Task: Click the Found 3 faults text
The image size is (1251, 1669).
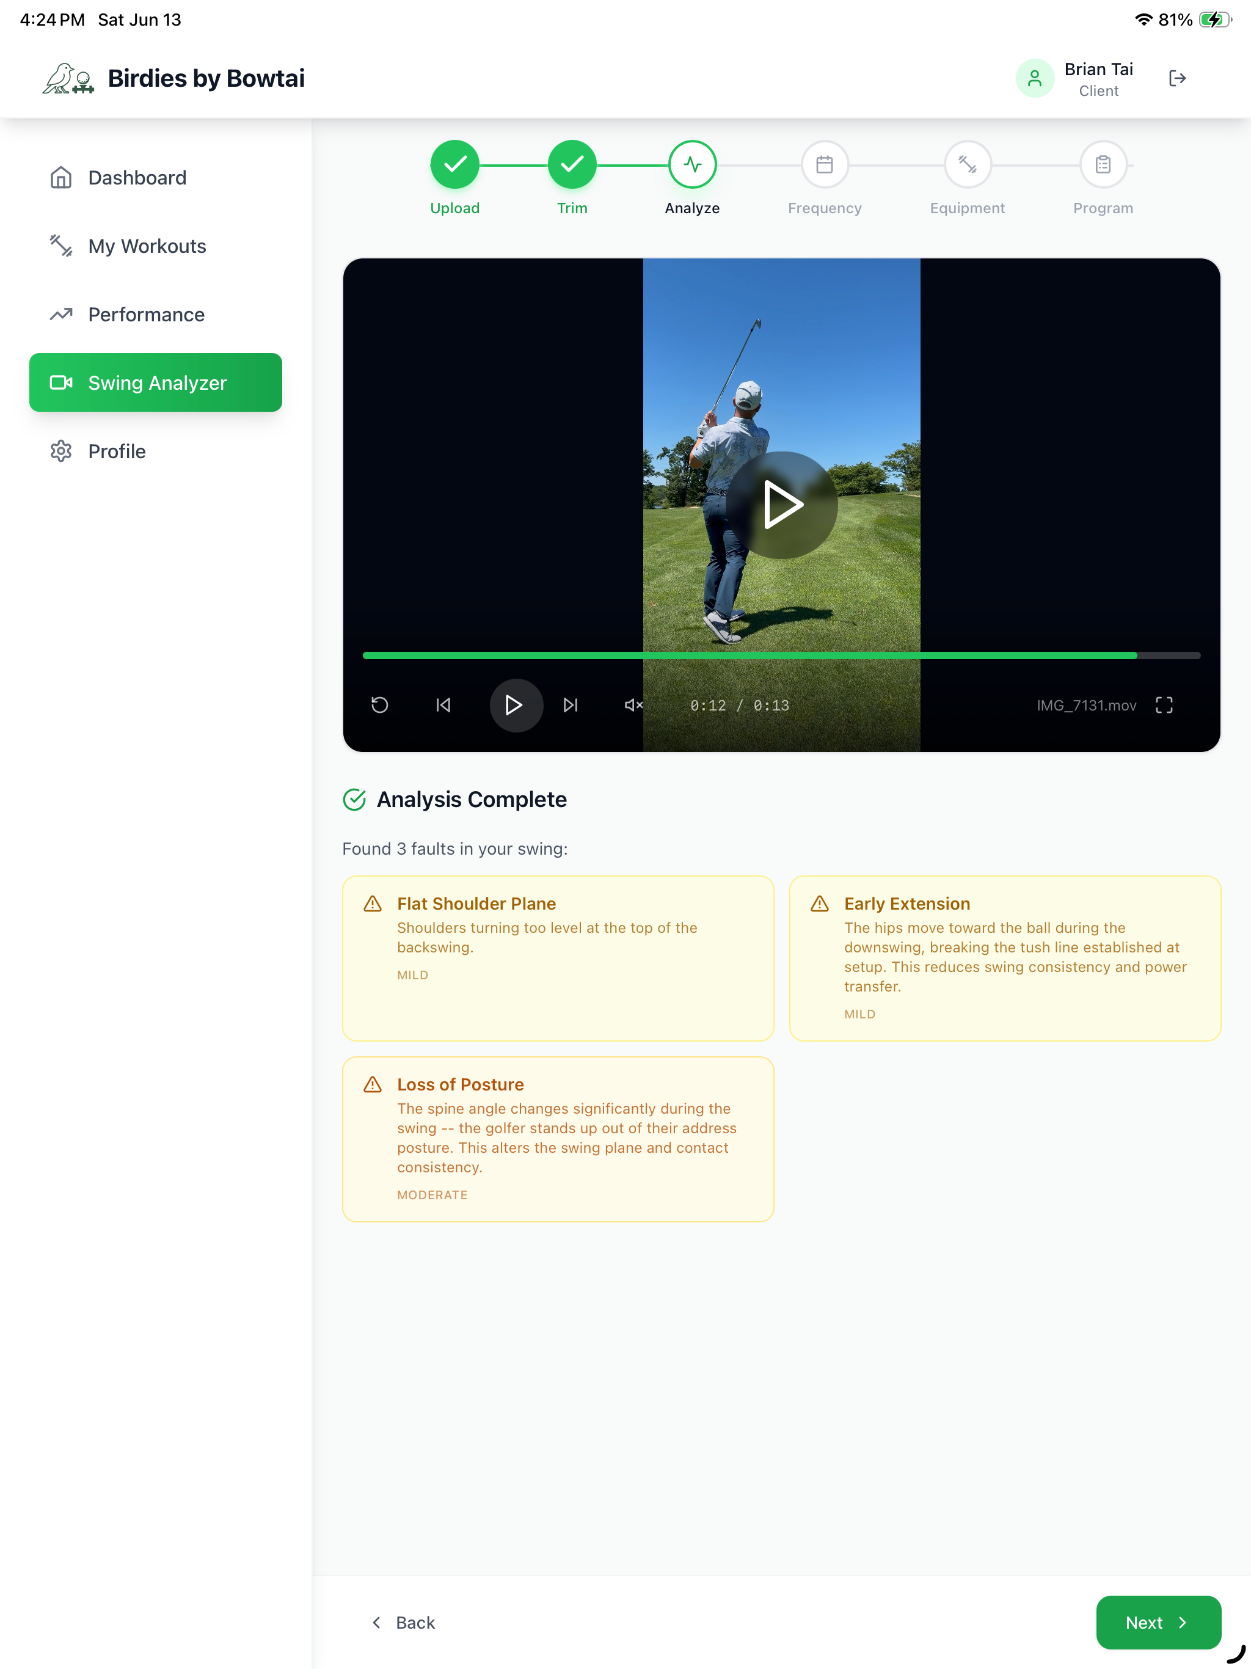Action: 455,849
